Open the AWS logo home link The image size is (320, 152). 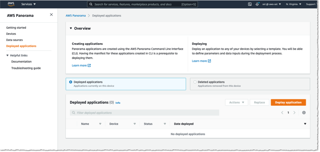pos(11,4)
